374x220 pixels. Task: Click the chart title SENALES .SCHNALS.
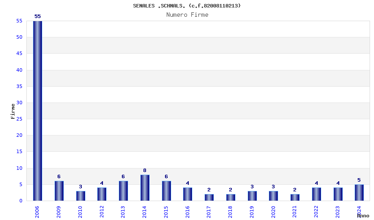187,6
